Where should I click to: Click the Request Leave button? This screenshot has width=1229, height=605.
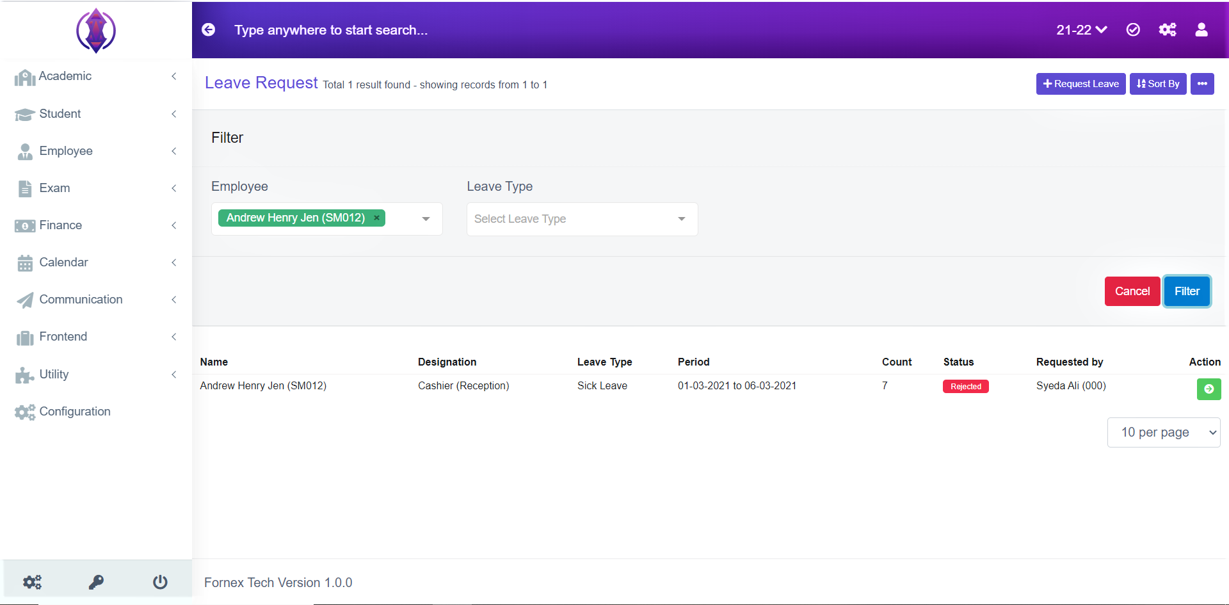coord(1080,84)
